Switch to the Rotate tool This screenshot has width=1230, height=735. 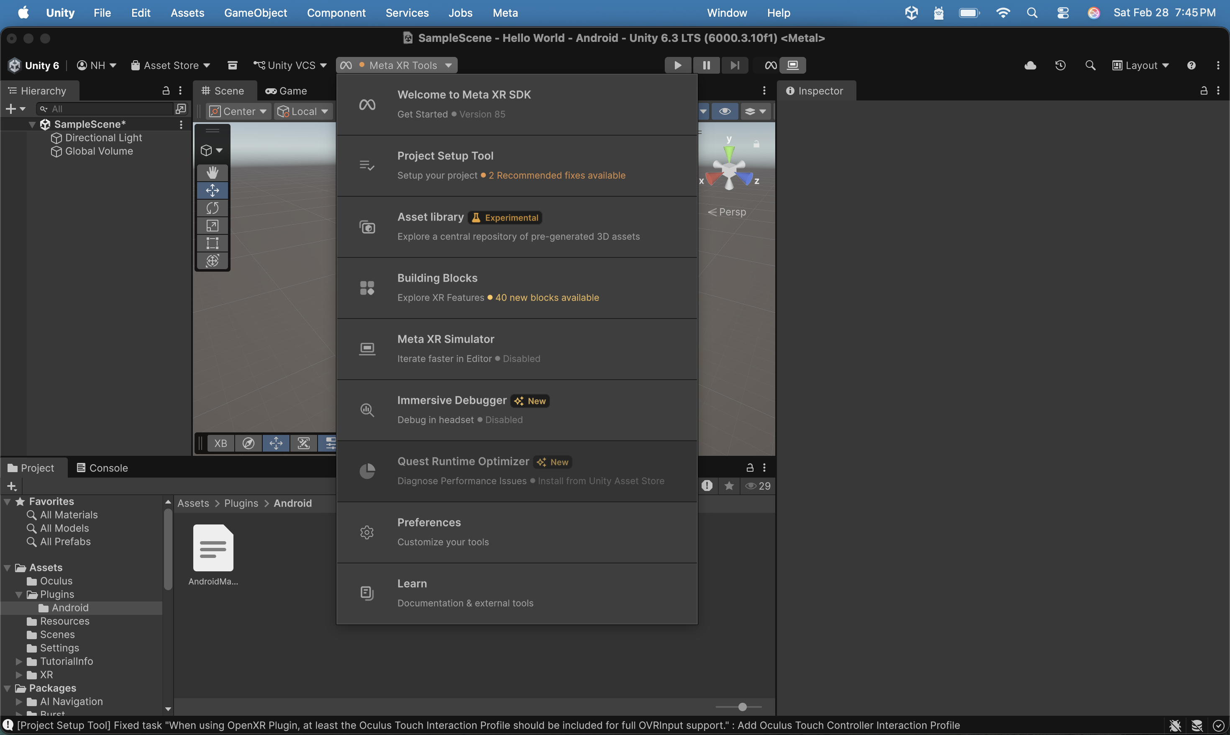pyautogui.click(x=213, y=208)
